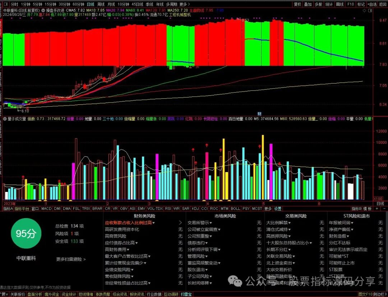Open 短线情绪 bottom tab
The width and height of the screenshot is (388, 297).
pyautogui.click(x=86, y=294)
